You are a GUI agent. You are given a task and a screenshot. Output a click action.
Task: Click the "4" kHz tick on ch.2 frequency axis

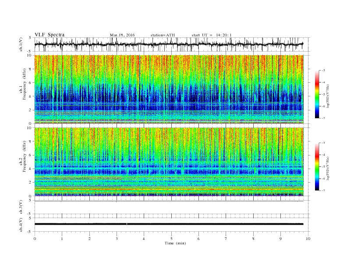[x=31, y=169]
